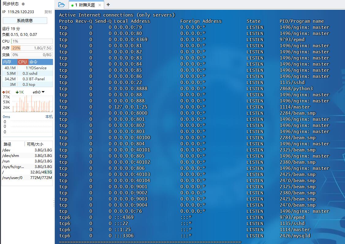Click terminal text :::3306
Image resolution: width=345 pixels, height=244 pixels.
click(124, 236)
